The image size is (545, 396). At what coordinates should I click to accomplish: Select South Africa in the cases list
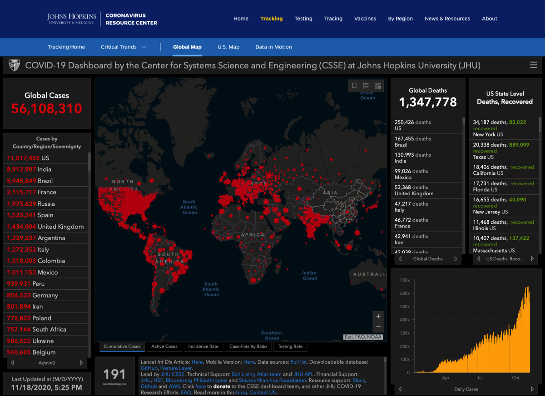(x=47, y=329)
